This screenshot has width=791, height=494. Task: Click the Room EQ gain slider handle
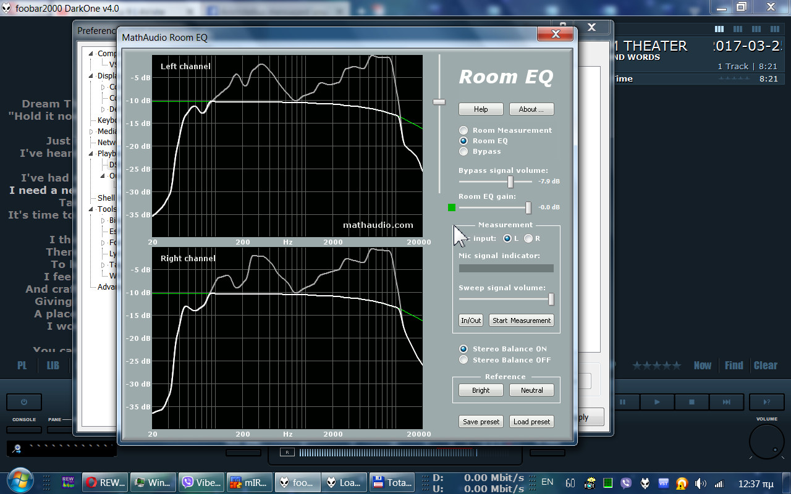click(528, 207)
